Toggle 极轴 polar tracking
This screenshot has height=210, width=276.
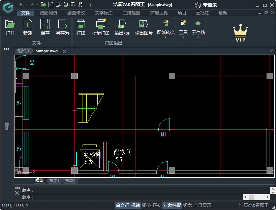click(135, 205)
